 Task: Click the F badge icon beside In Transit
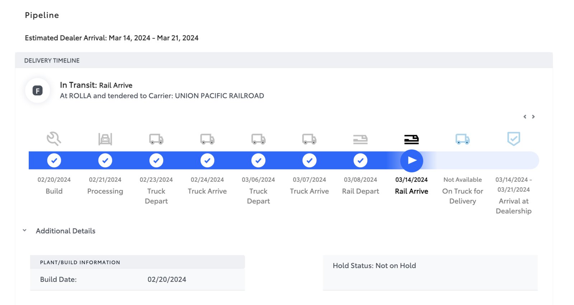click(38, 91)
